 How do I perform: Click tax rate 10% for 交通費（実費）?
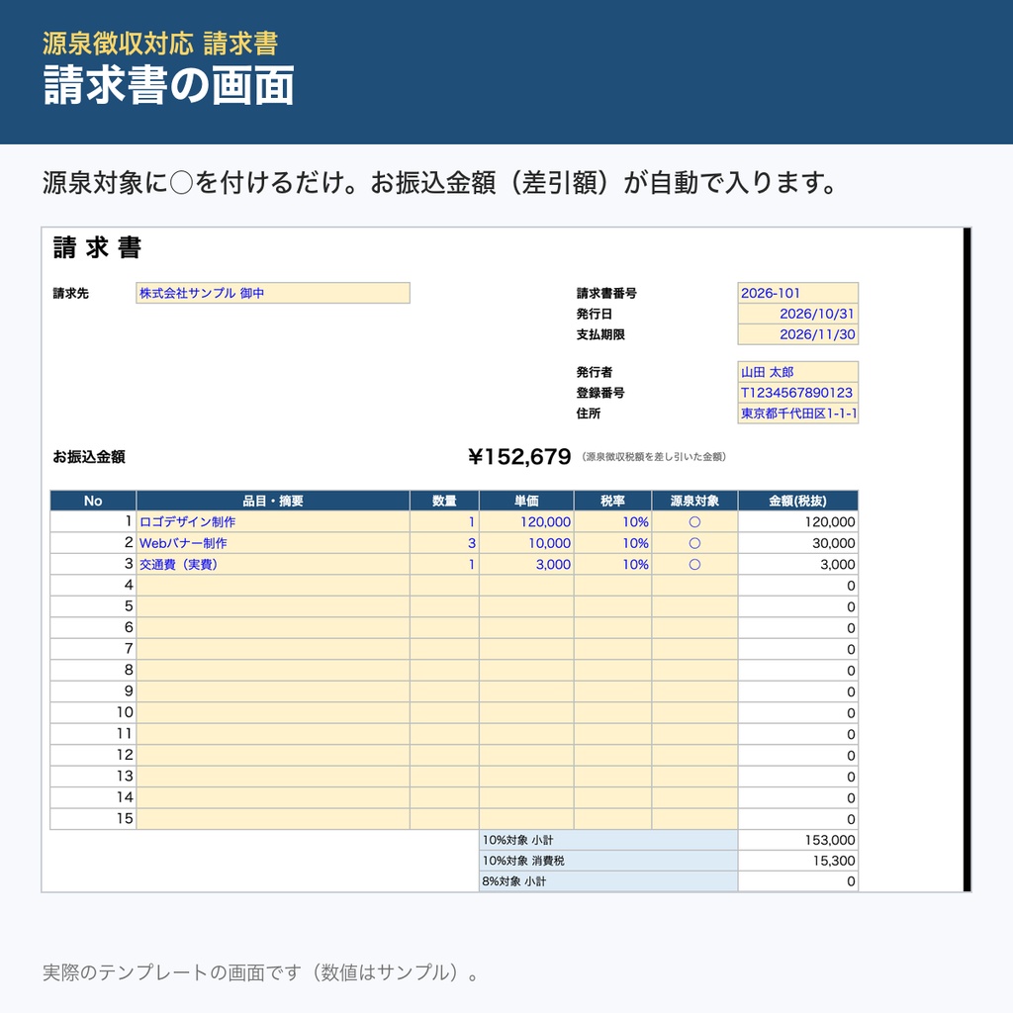(x=612, y=565)
